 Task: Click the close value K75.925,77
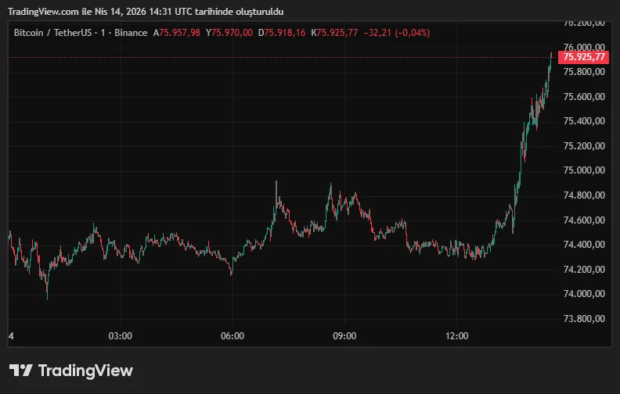click(334, 33)
